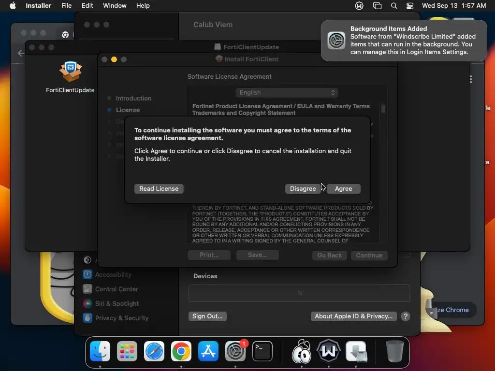
Task: Click the dimmed Go Back button
Action: (329, 255)
